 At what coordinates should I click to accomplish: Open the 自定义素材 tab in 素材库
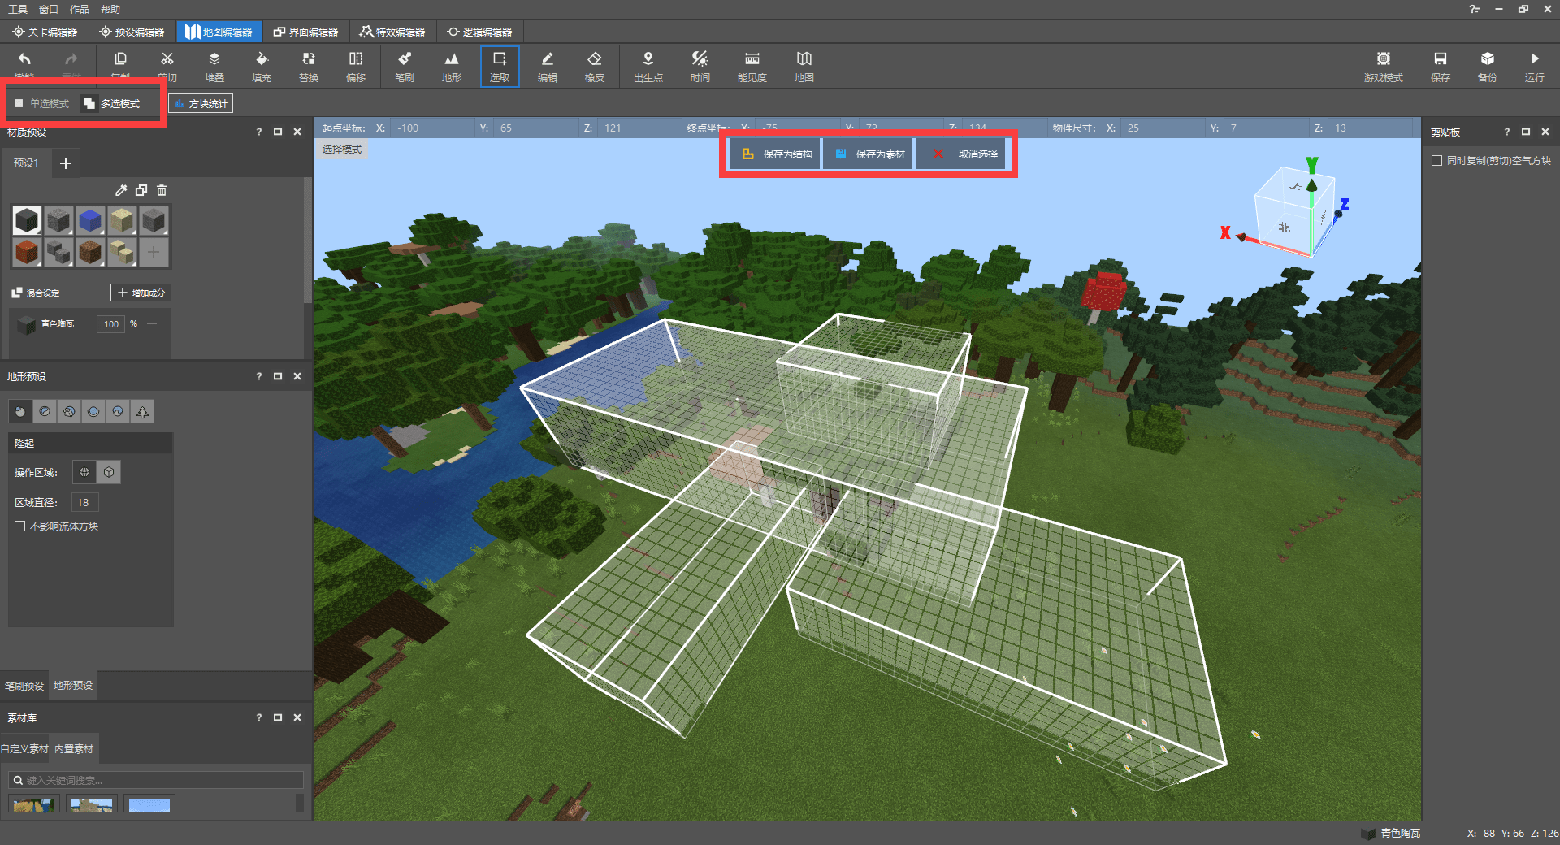click(24, 749)
